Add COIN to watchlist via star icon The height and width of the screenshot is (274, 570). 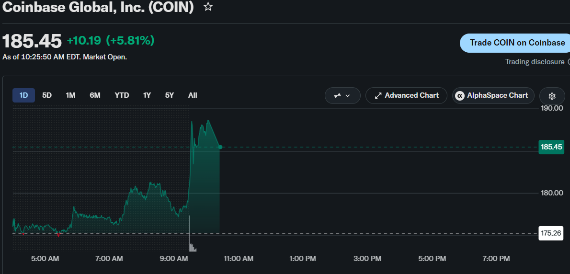point(208,7)
